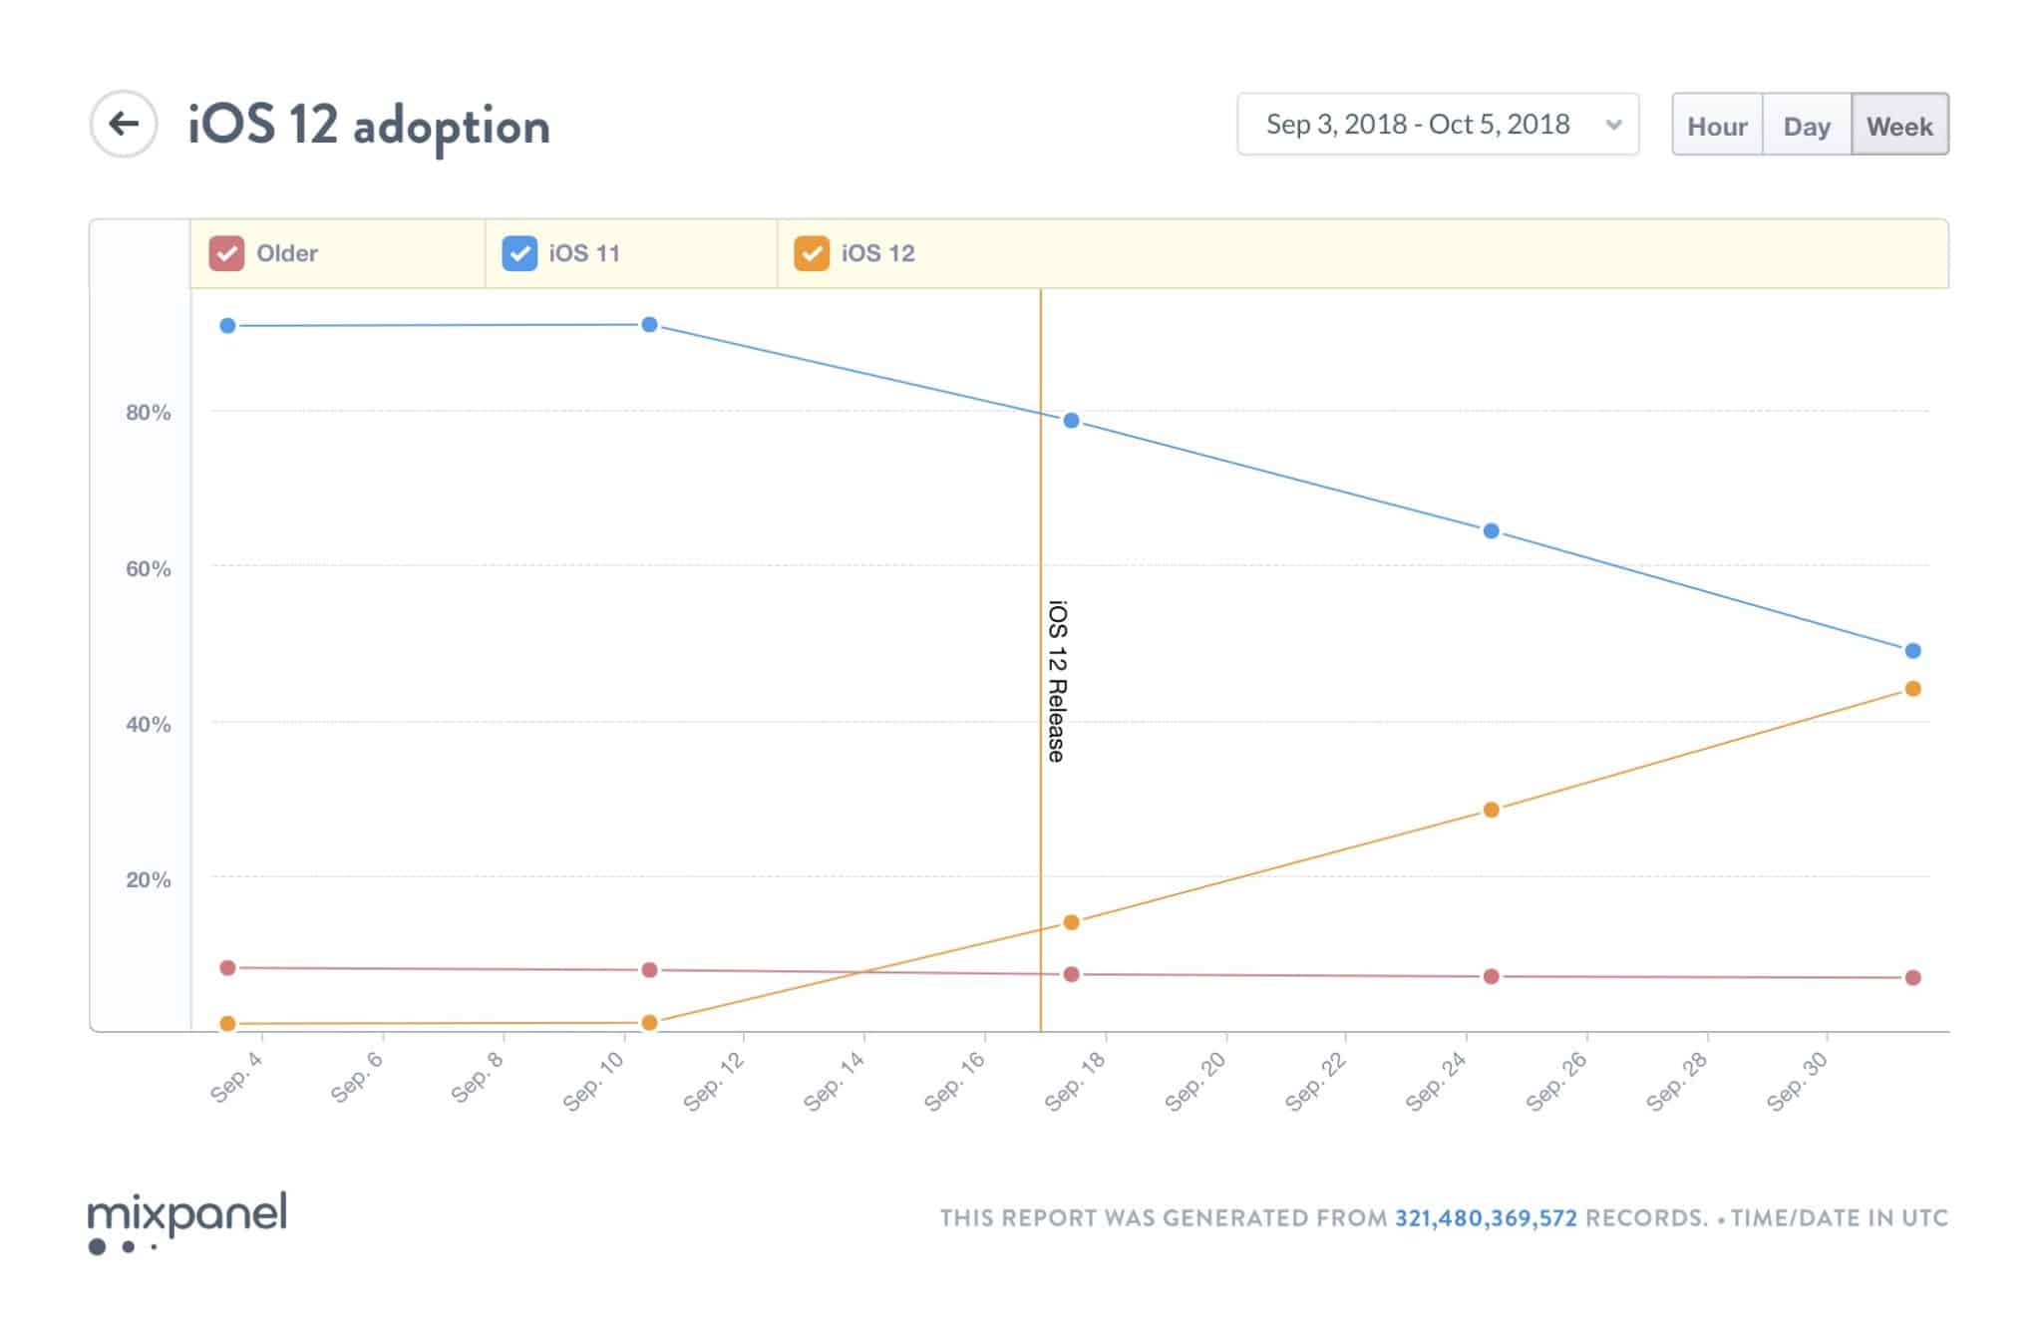This screenshot has width=2042, height=1333.
Task: Switch to Hour view
Action: tap(1717, 126)
